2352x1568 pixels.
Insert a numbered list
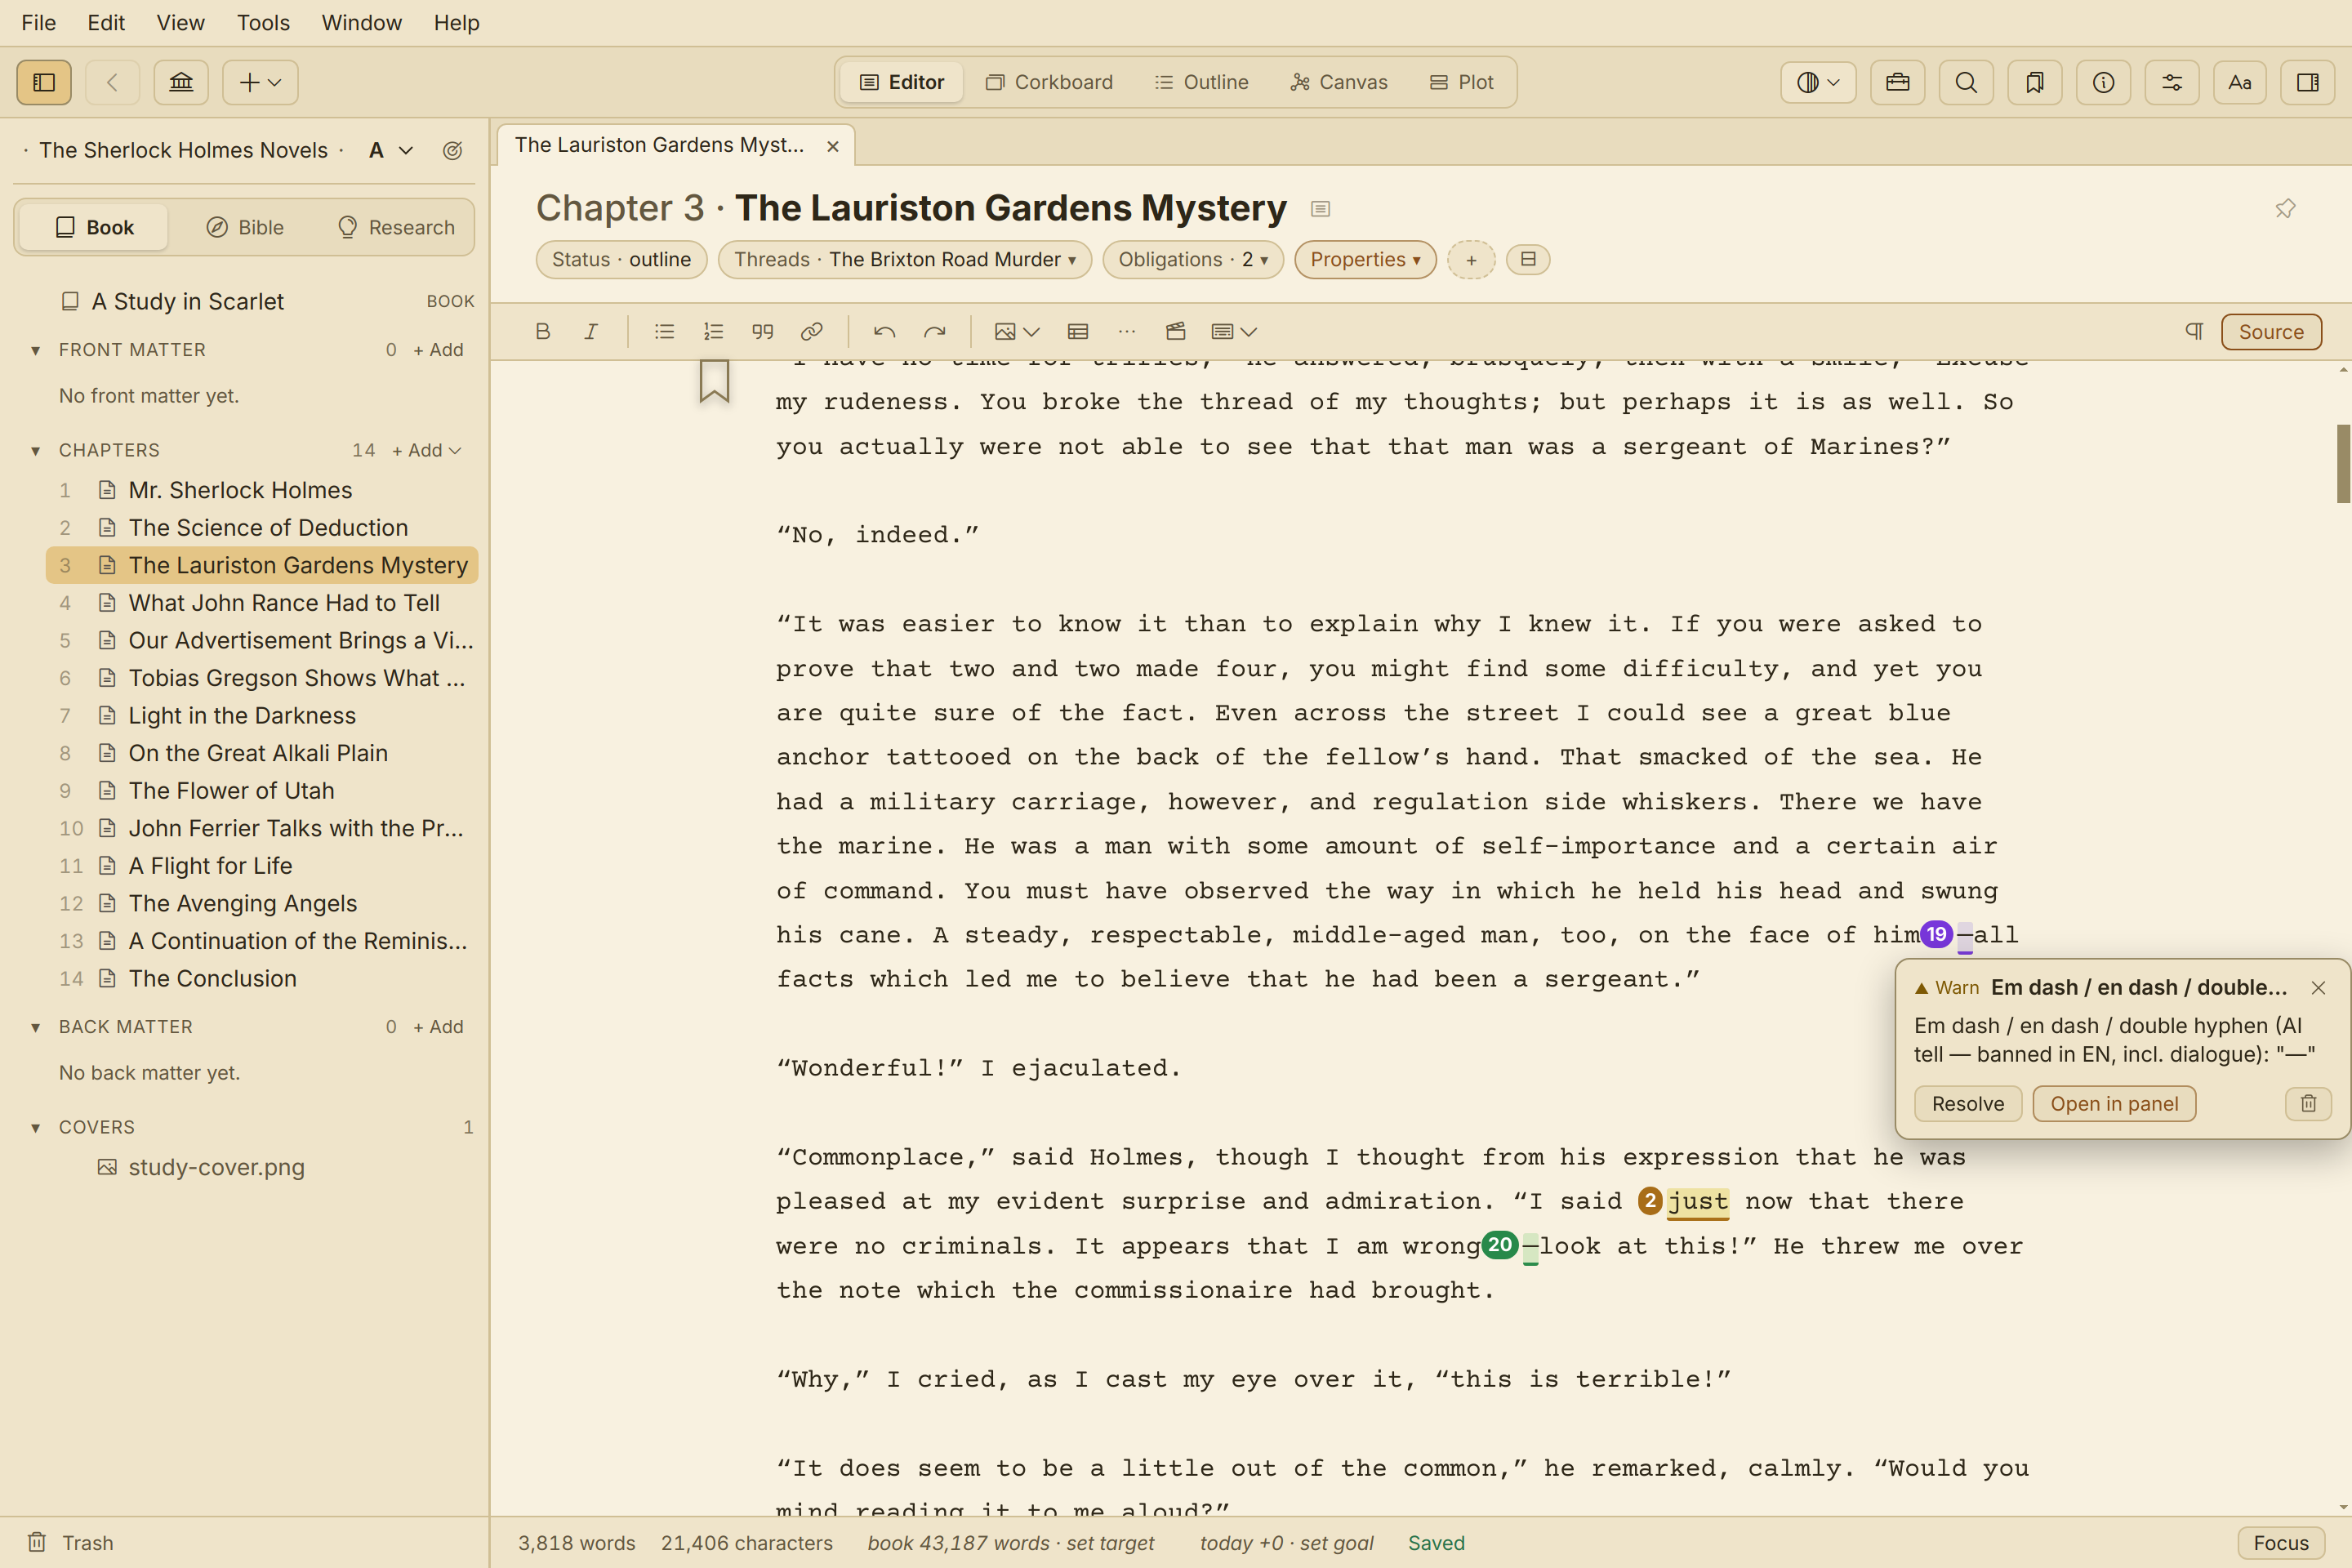tap(713, 331)
